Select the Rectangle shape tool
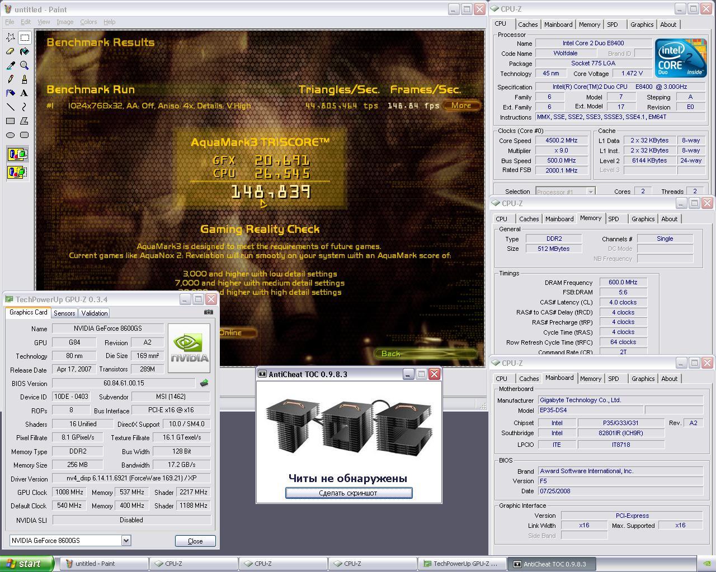This screenshot has width=716, height=572. coord(11,121)
